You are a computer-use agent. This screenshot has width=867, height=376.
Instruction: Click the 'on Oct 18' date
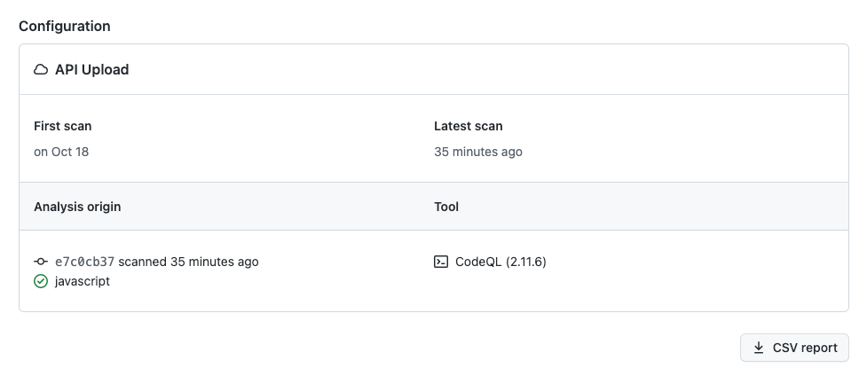61,152
